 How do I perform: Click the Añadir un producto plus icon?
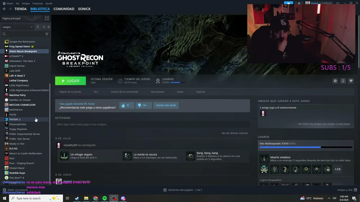pyautogui.click(x=4, y=190)
